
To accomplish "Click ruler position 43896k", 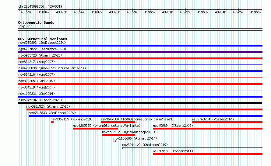I will point(79,12).
